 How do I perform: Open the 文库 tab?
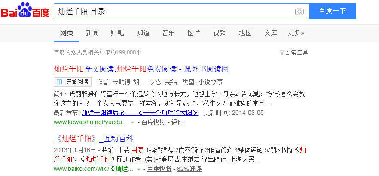(270, 33)
